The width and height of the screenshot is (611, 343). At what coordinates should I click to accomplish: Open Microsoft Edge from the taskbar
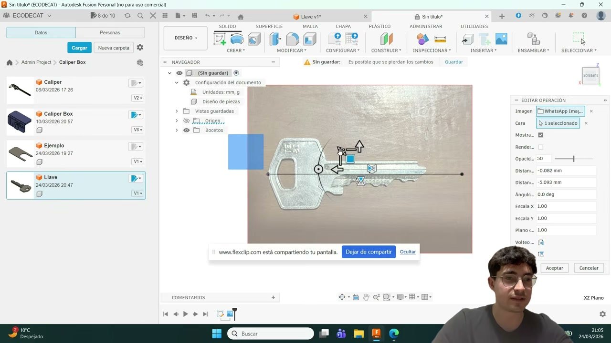tap(394, 333)
